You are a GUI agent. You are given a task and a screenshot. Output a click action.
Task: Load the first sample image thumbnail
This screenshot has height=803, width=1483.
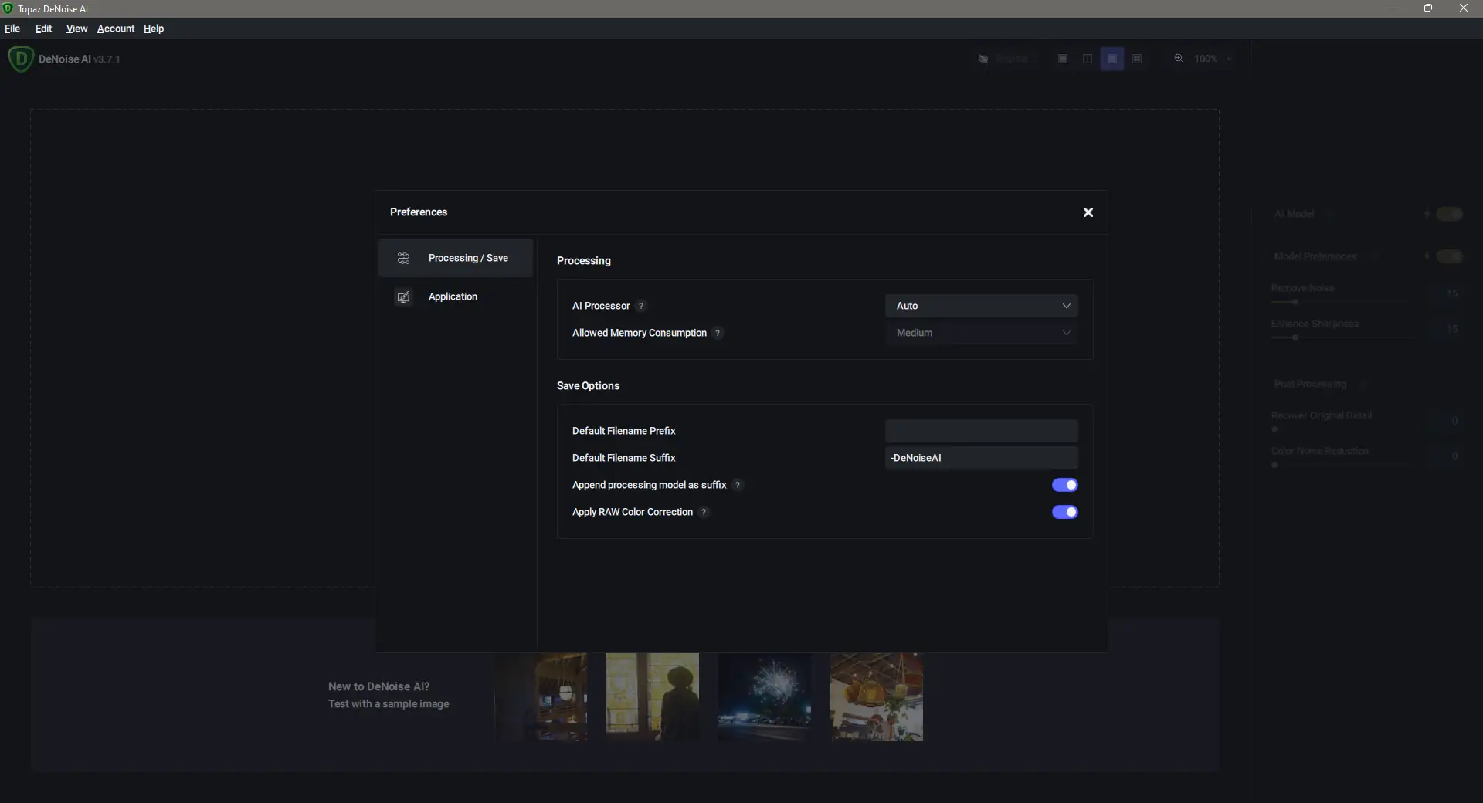point(541,697)
